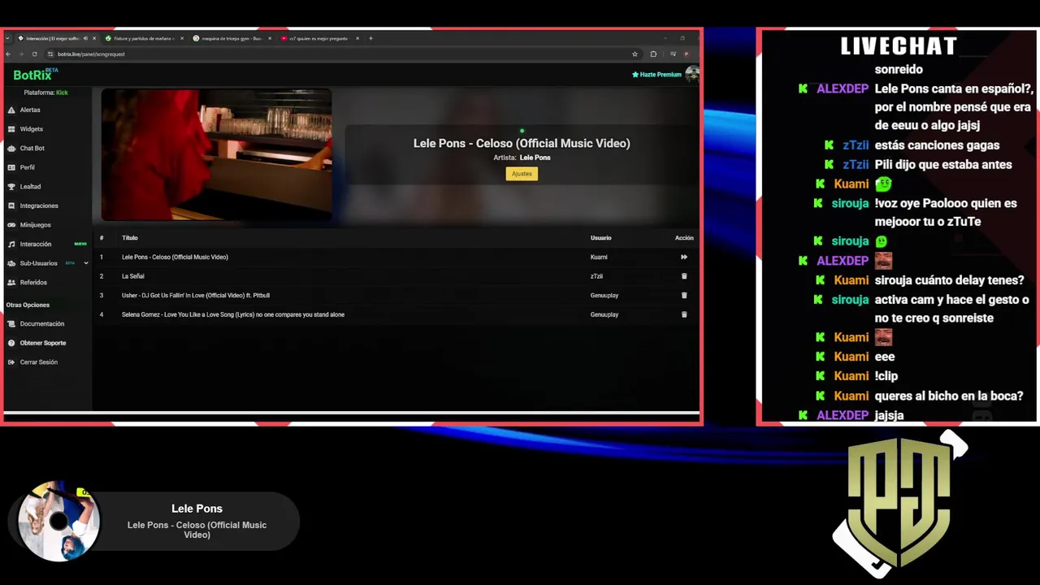Reload the browser page

pos(34,54)
